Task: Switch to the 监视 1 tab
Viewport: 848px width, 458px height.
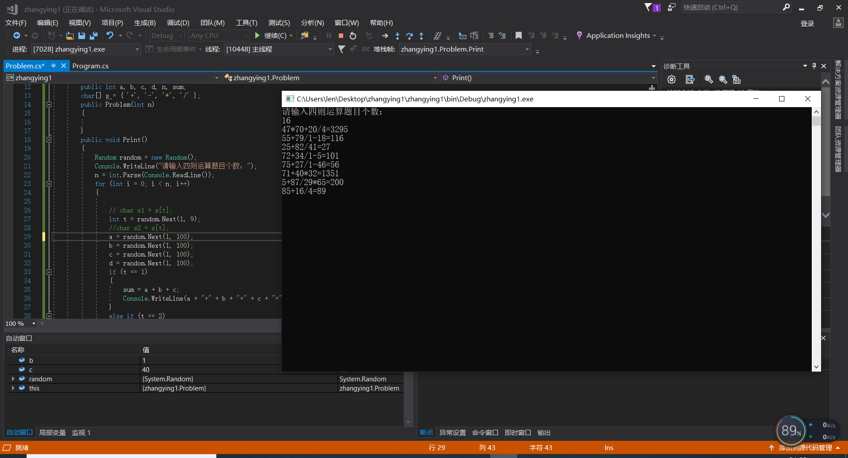Action: pyautogui.click(x=81, y=432)
